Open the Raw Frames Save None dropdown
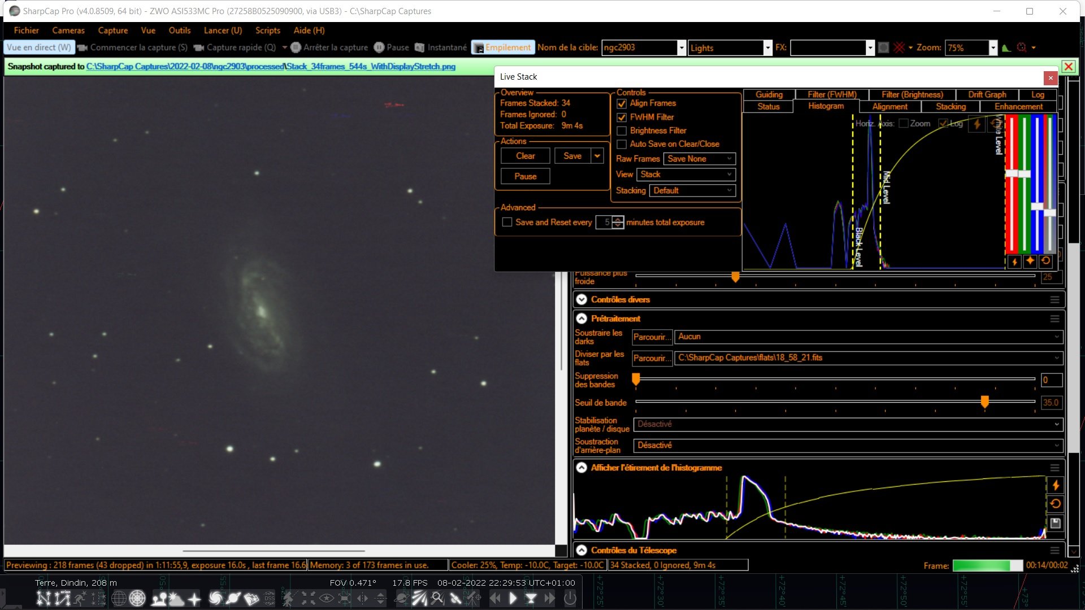The width and height of the screenshot is (1085, 610). [699, 159]
